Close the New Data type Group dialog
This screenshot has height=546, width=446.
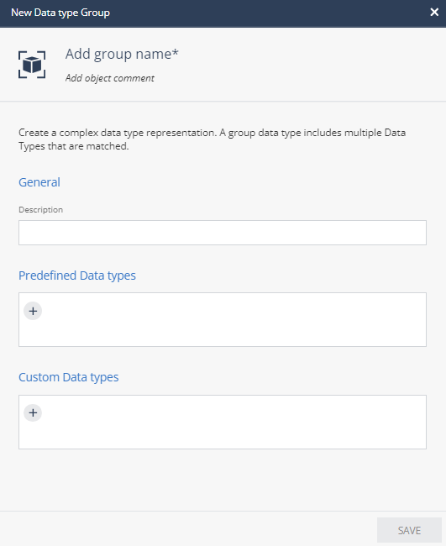coord(434,13)
